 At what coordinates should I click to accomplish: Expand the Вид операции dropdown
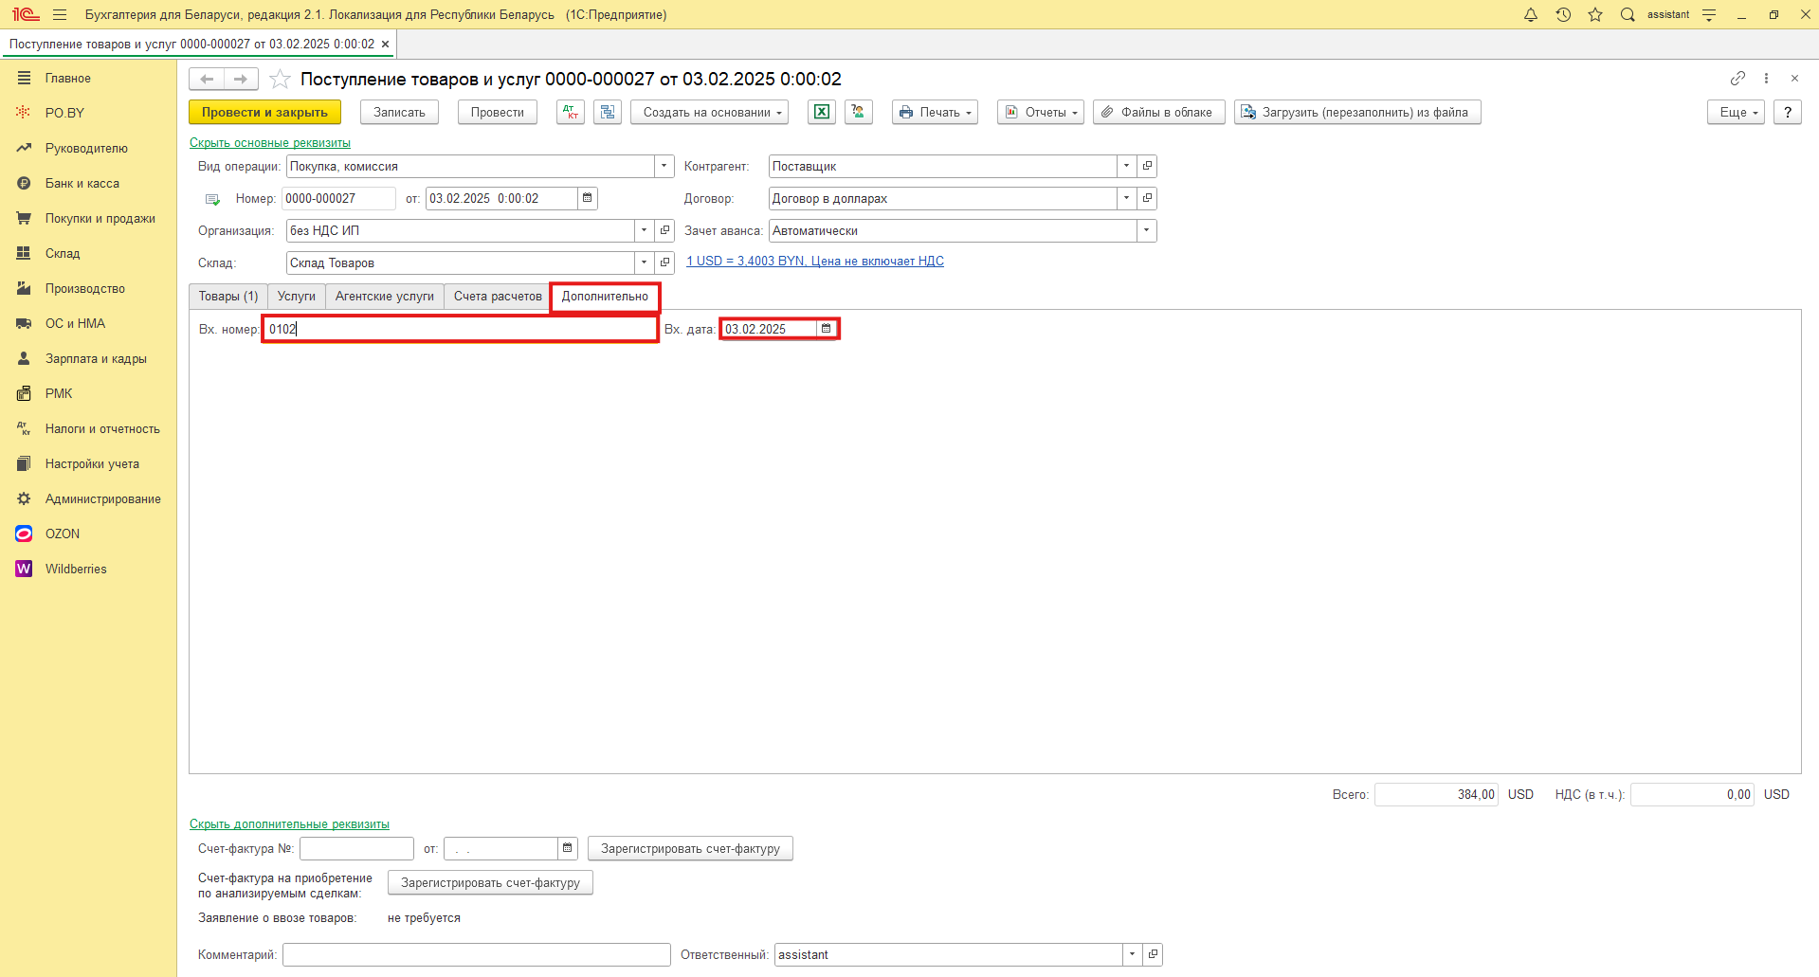664,166
